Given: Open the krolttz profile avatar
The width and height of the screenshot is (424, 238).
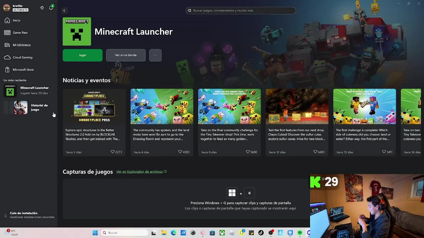Looking at the screenshot, I should [x=7, y=8].
